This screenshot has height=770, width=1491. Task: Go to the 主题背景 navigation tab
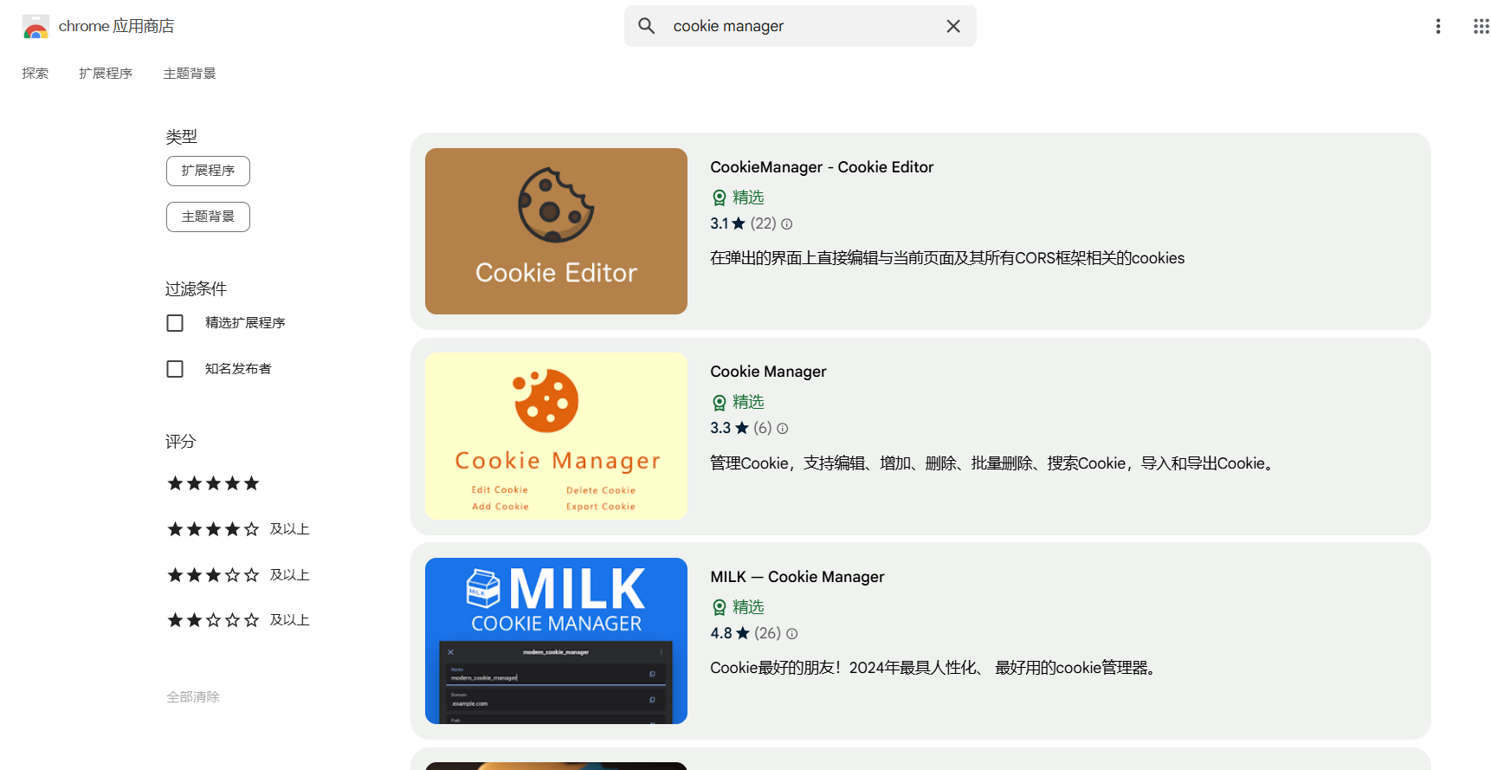[190, 74]
